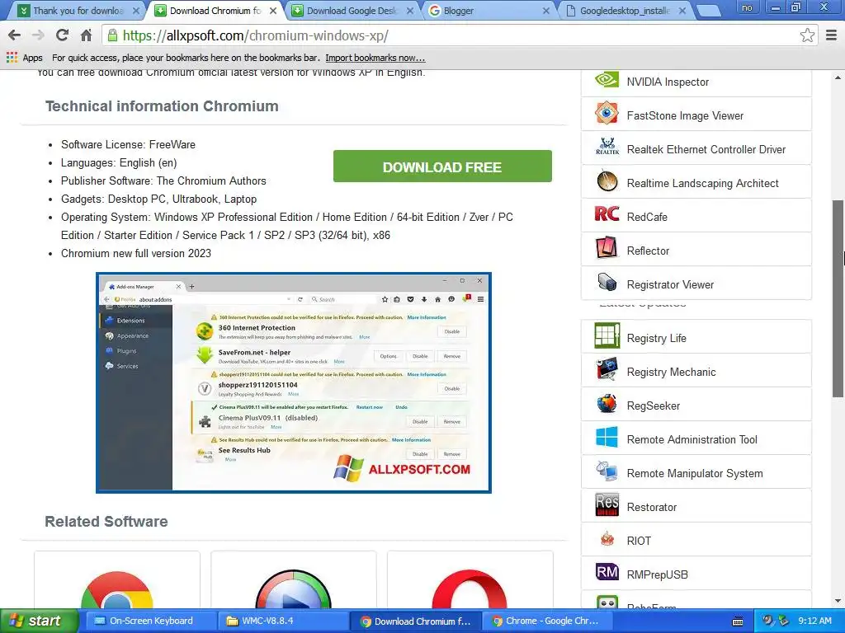
Task: Click the Reflector icon
Action: (x=607, y=248)
